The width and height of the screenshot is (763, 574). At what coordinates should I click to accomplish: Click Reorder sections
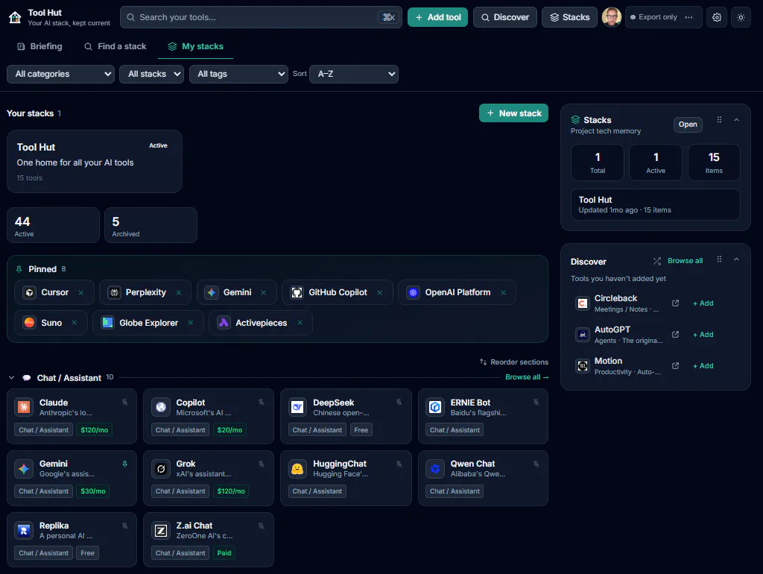[x=514, y=362]
